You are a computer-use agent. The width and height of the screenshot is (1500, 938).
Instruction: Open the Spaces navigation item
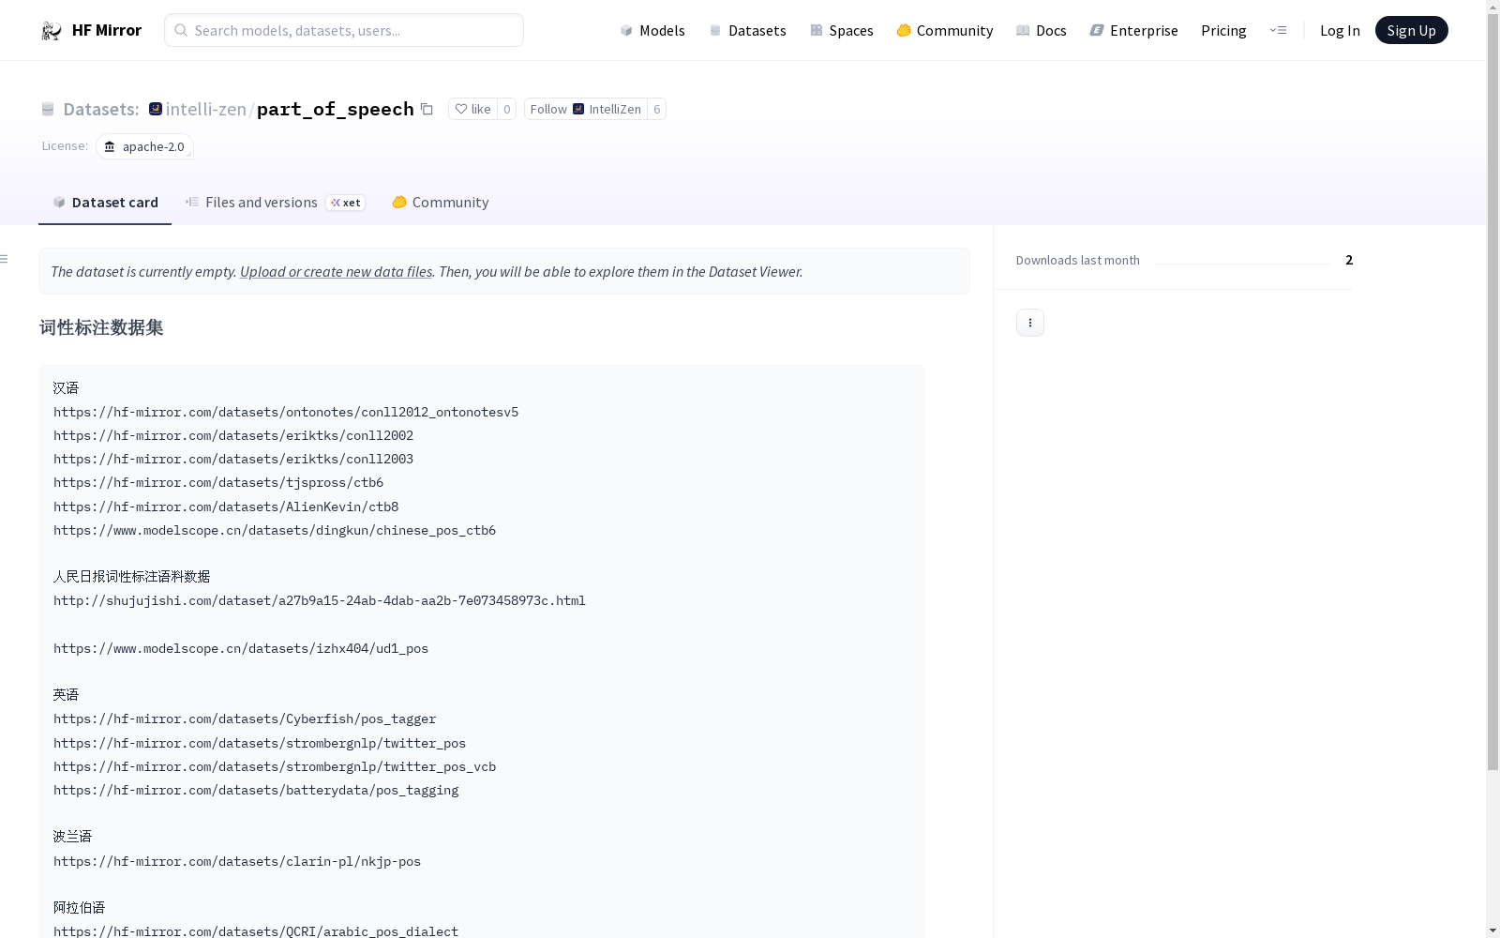(842, 30)
